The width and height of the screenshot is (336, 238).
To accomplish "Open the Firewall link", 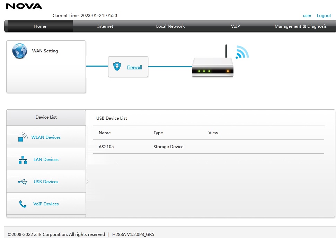I will [134, 67].
